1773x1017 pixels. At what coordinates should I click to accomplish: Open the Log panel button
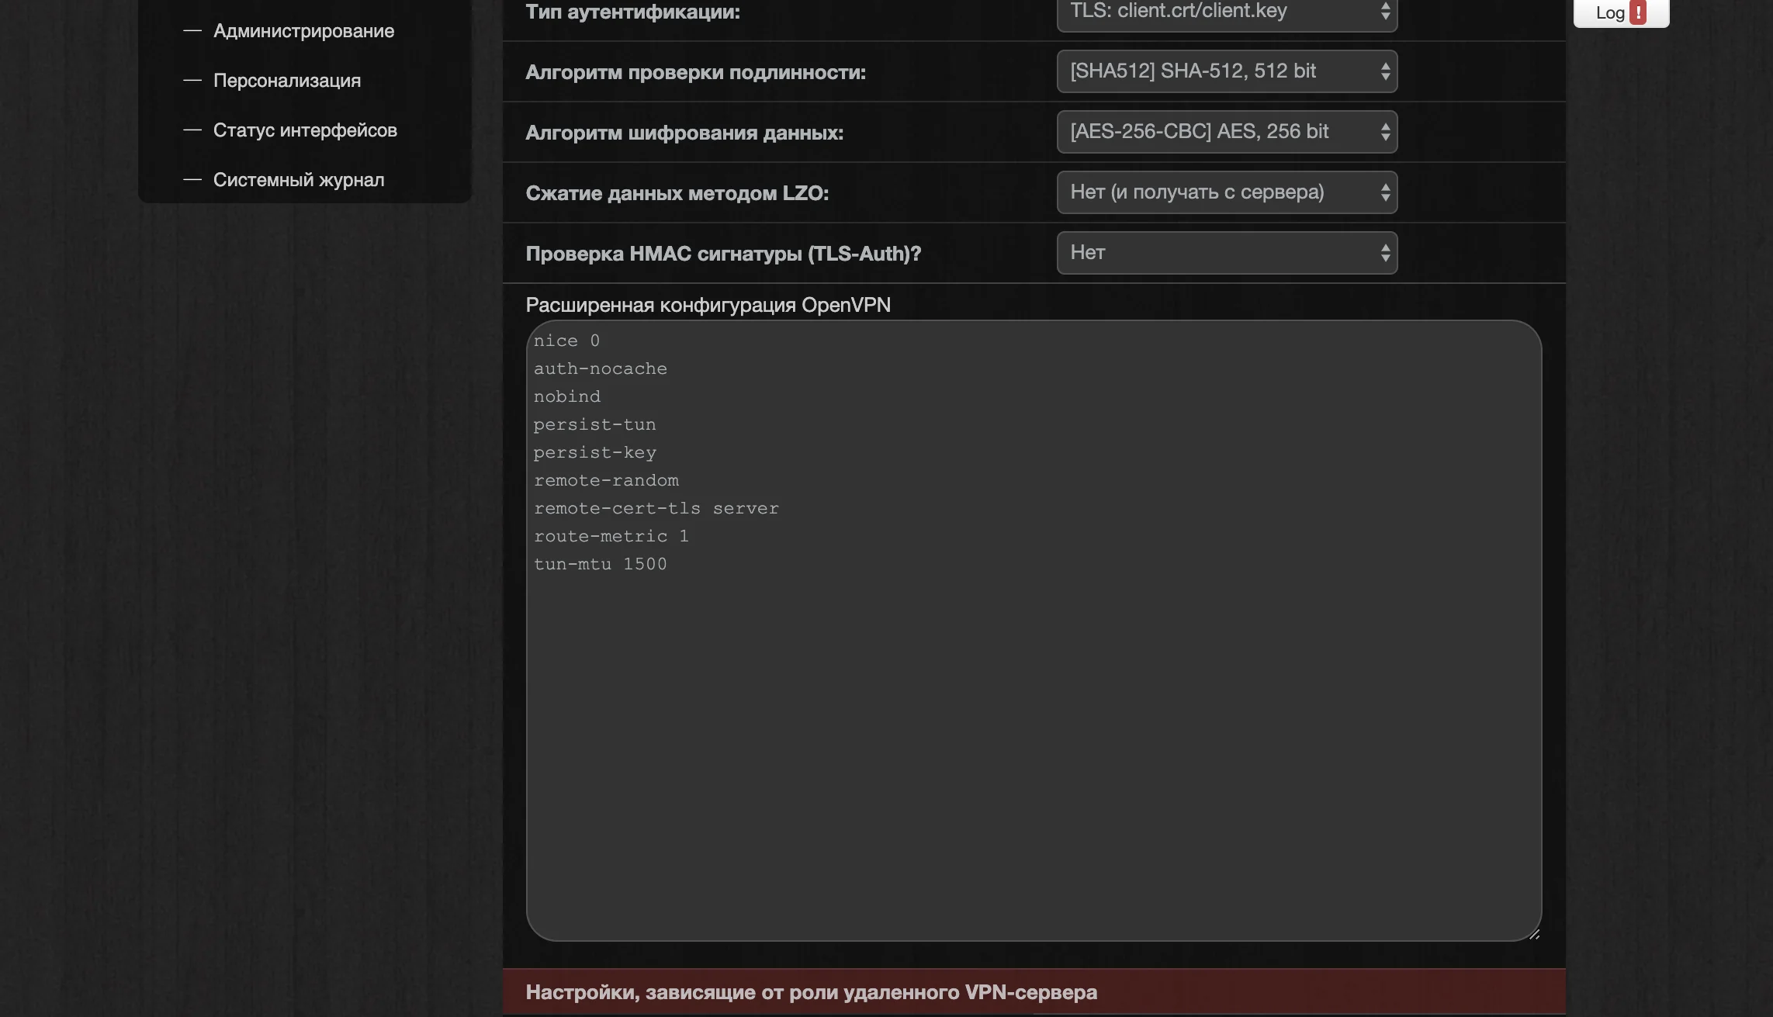pyautogui.click(x=1609, y=12)
